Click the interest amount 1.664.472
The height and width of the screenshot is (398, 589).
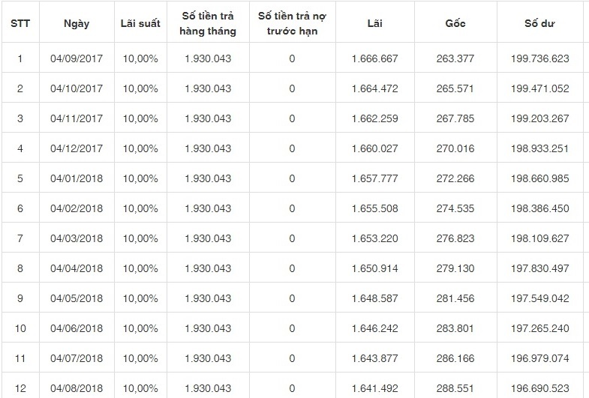click(374, 88)
